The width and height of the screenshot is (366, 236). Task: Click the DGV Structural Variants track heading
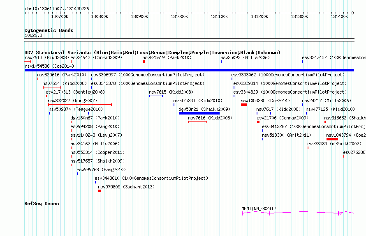point(152,53)
